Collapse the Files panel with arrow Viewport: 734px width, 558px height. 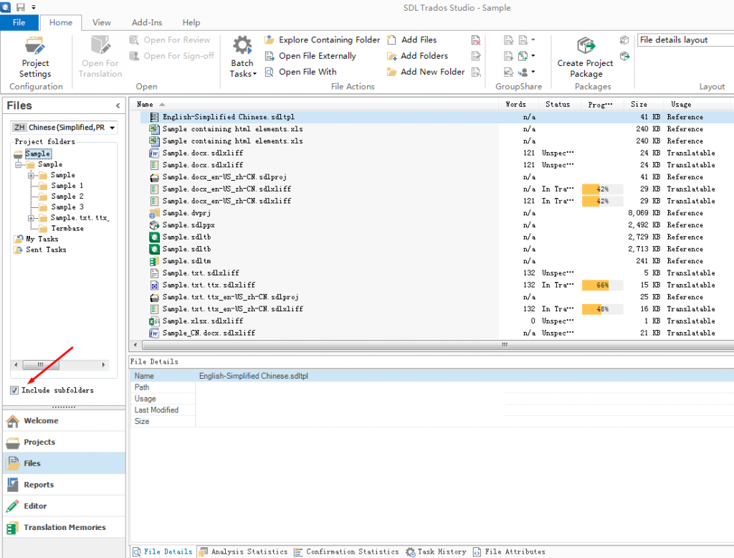click(118, 105)
